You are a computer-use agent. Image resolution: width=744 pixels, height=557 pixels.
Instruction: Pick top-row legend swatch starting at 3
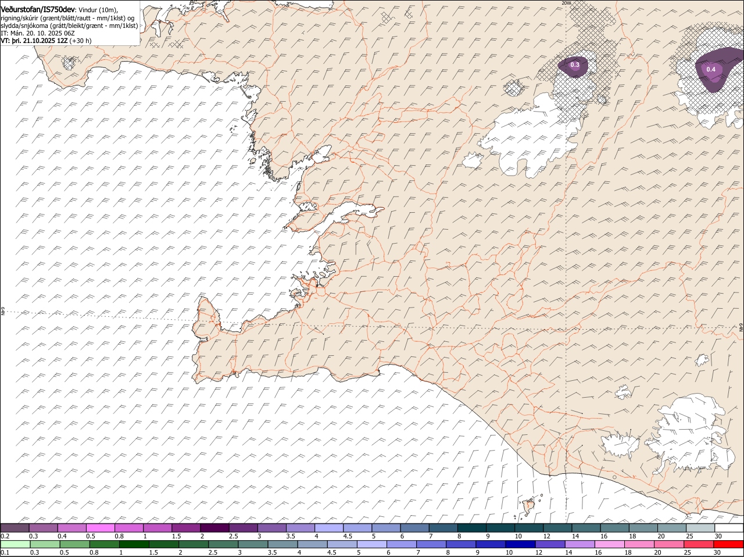point(271,528)
